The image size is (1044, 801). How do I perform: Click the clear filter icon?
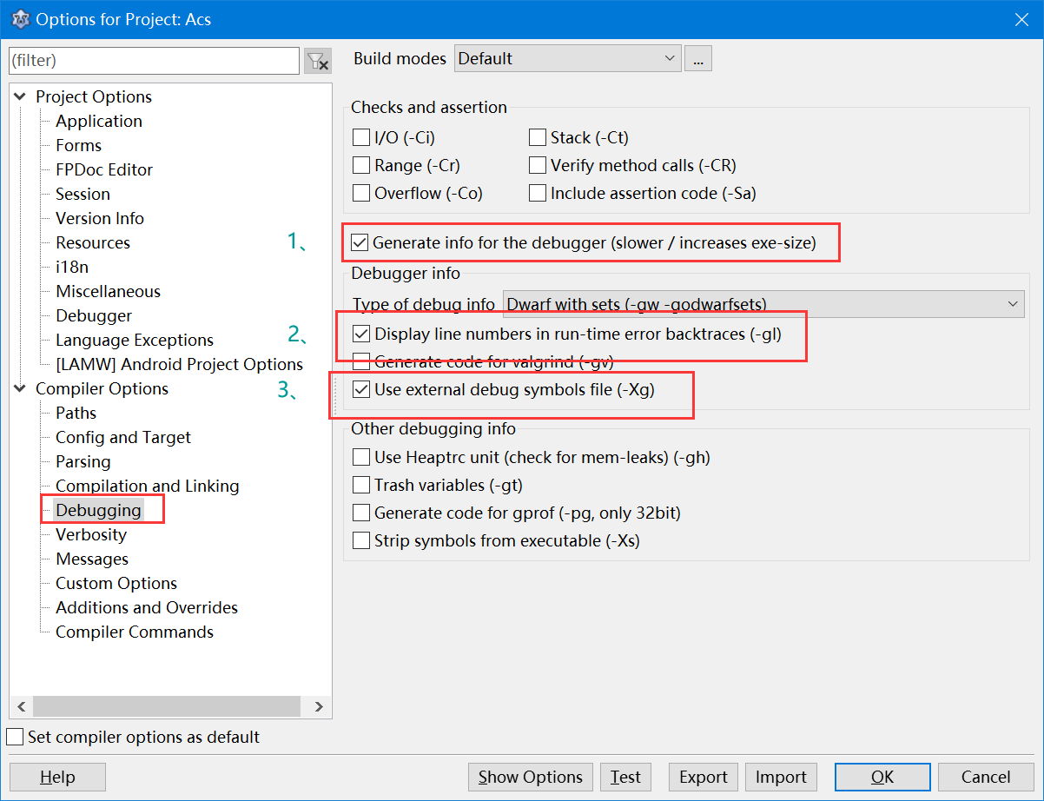[318, 61]
